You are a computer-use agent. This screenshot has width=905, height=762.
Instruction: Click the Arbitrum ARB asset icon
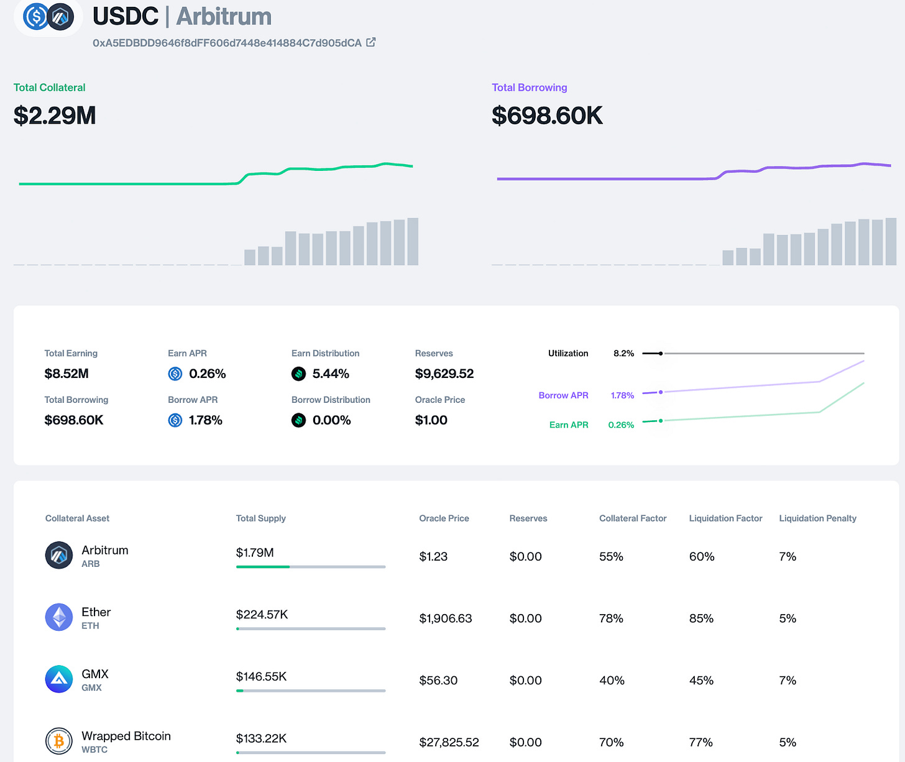(x=59, y=555)
